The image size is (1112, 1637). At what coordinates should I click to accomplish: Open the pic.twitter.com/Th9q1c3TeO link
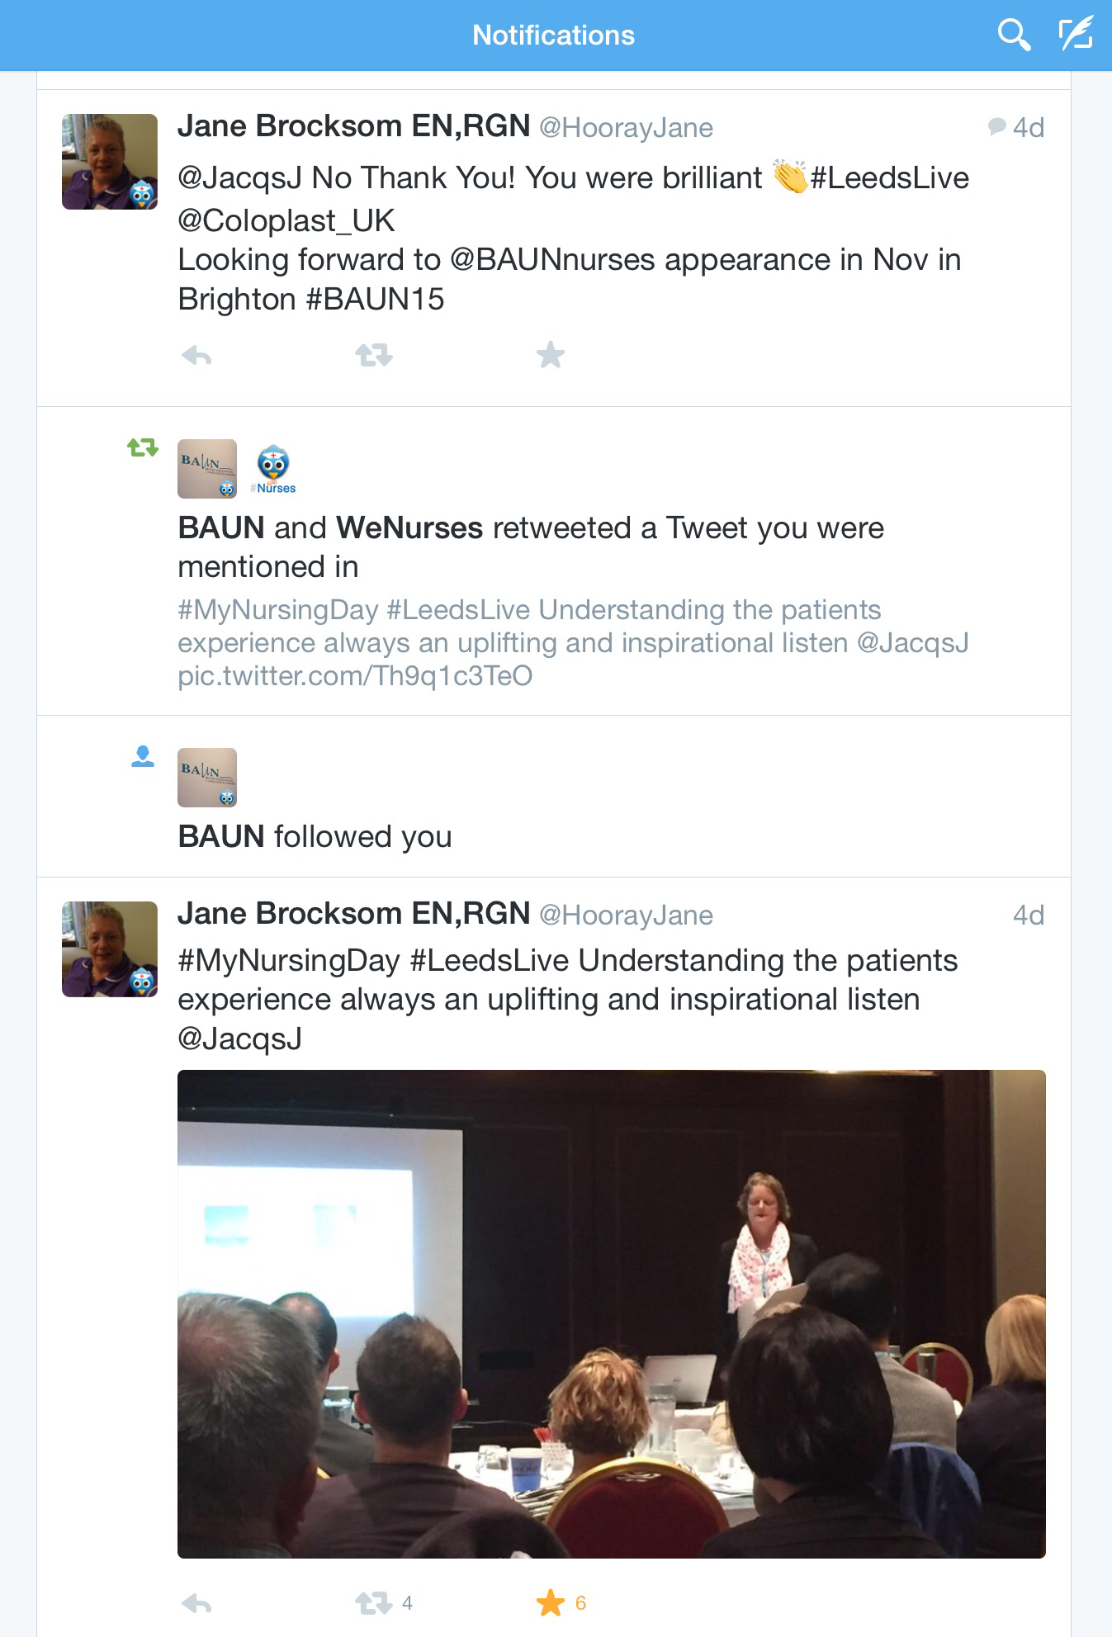tap(355, 676)
